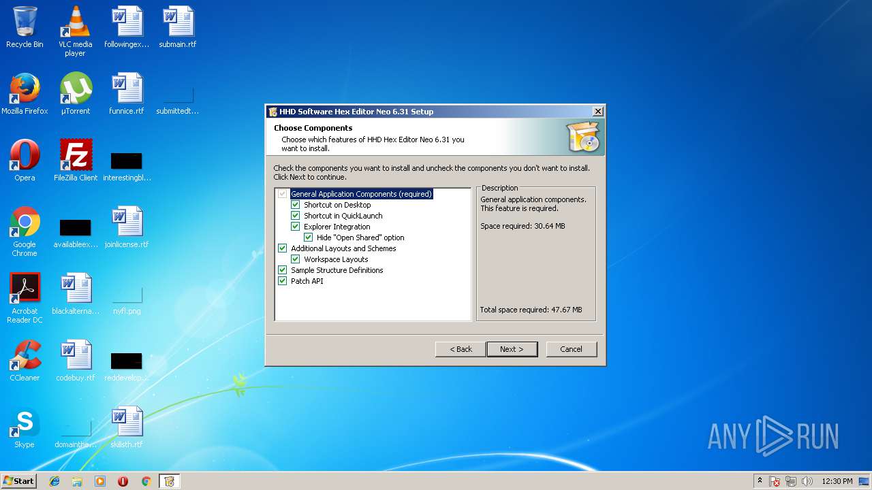Open the interestingbl... desktop file
Screen dimensions: 872x490
[x=127, y=166]
